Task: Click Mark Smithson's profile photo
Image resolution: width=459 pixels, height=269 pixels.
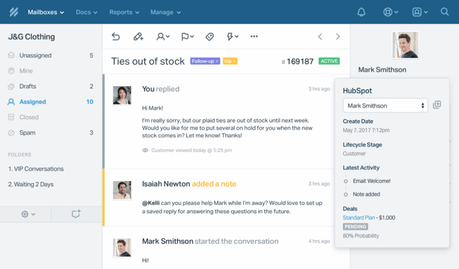Action: [405, 45]
